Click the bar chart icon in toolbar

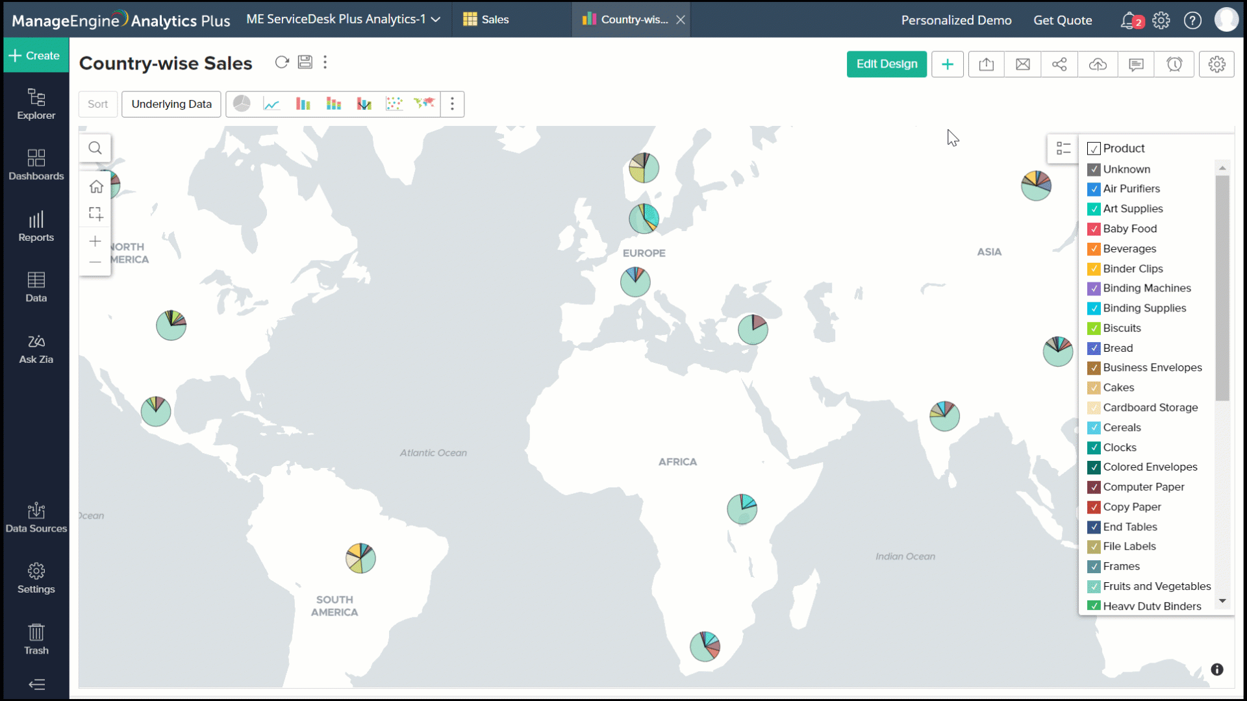coord(303,104)
